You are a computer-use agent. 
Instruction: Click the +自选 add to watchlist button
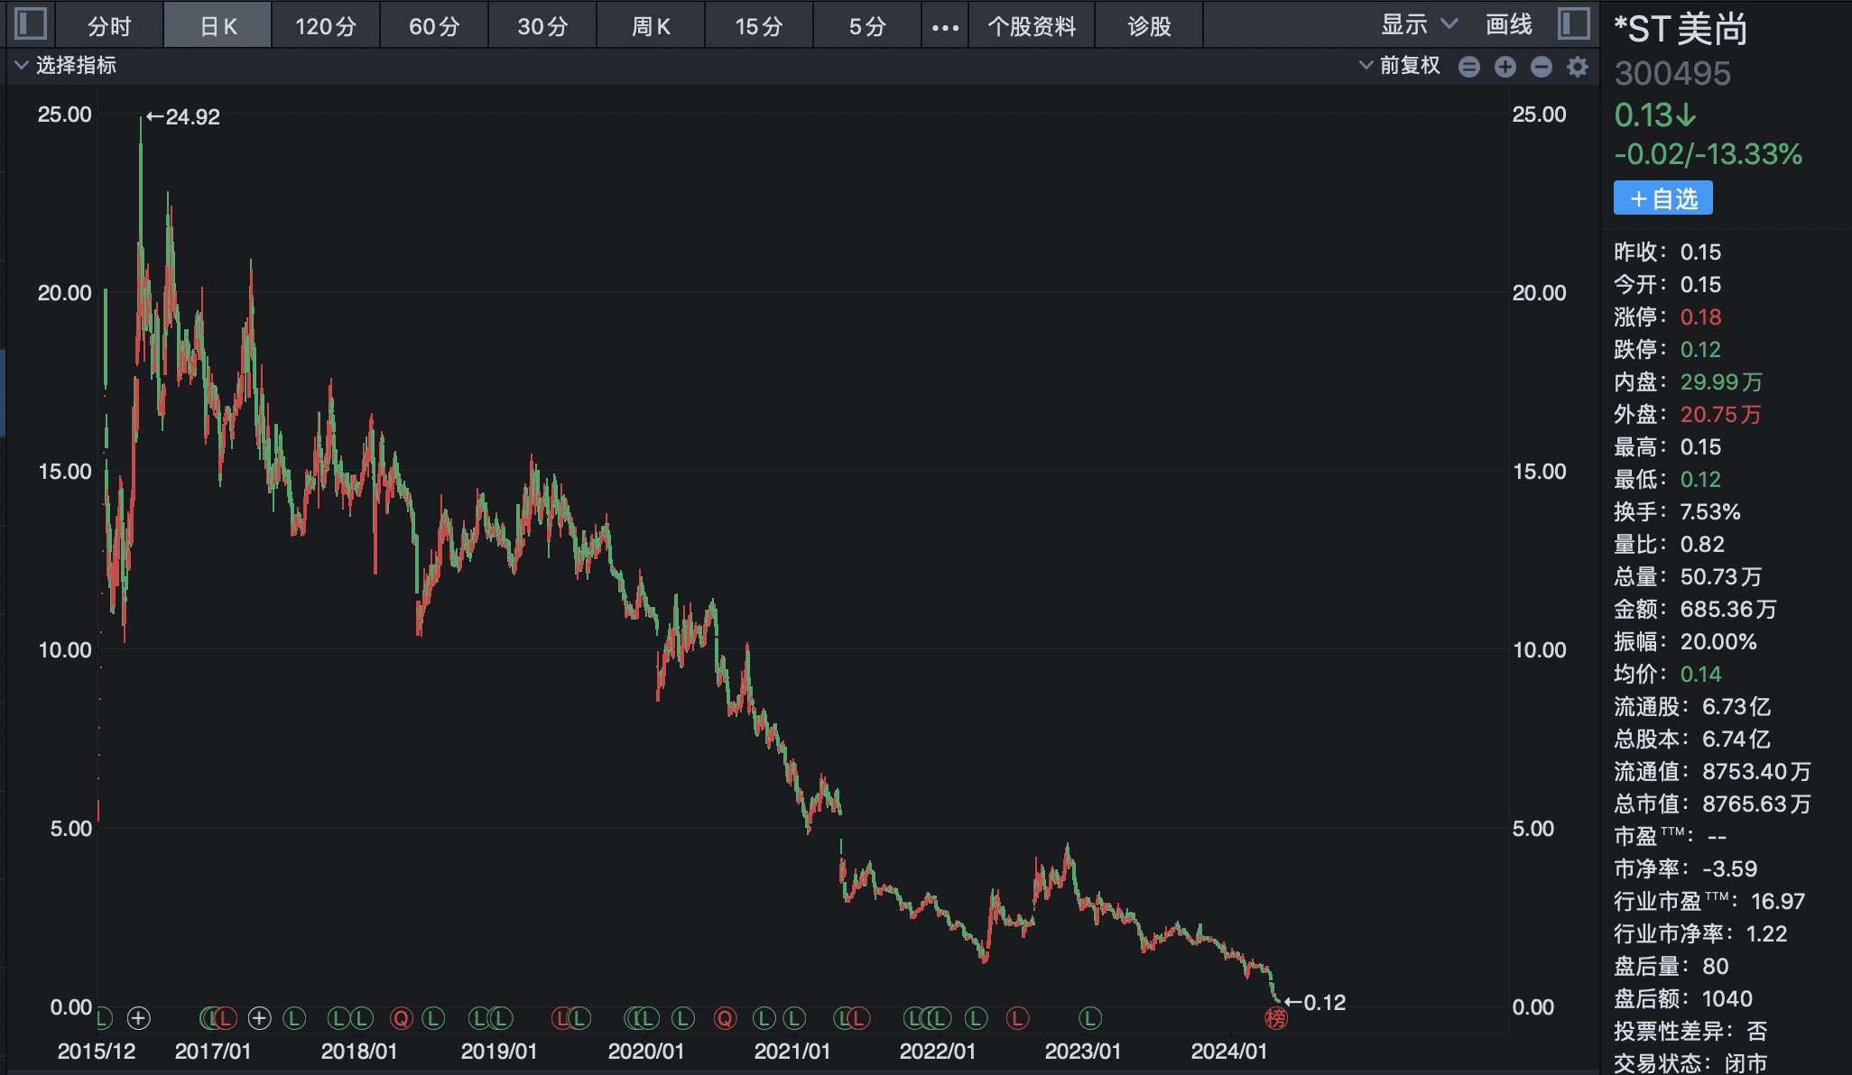(1662, 199)
